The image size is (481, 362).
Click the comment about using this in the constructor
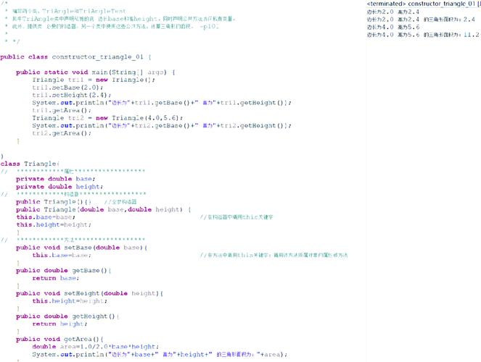click(x=237, y=217)
